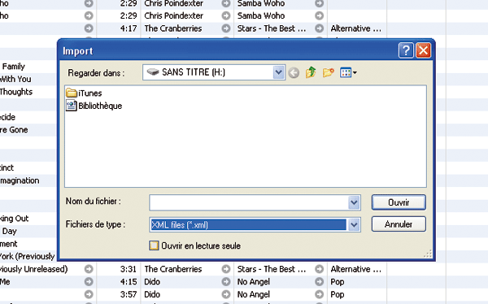Click arrow icon next to 3:31 The Cranberries artist
The width and height of the screenshot is (488, 304).
click(226, 269)
